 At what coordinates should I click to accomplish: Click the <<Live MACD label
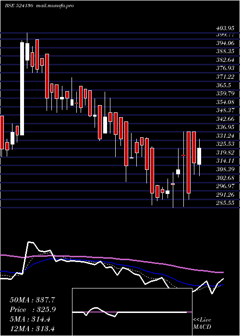click(x=202, y=323)
